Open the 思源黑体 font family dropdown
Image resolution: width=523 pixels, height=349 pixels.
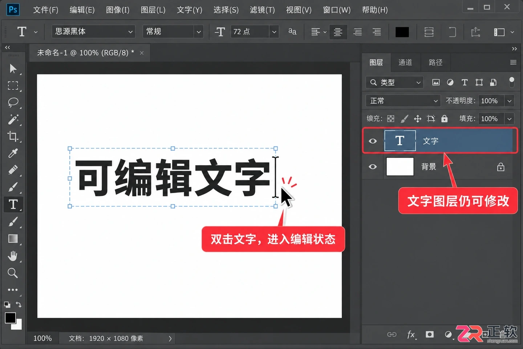94,32
